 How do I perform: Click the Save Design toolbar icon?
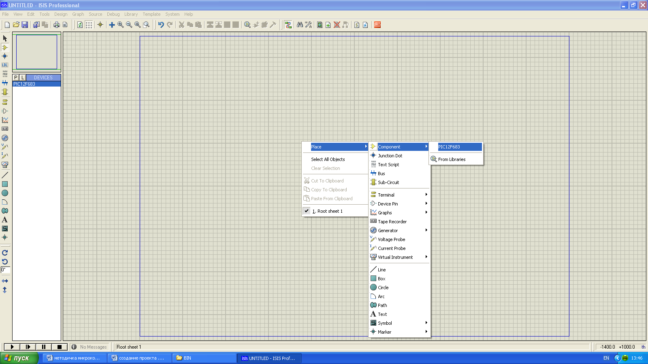[25, 25]
